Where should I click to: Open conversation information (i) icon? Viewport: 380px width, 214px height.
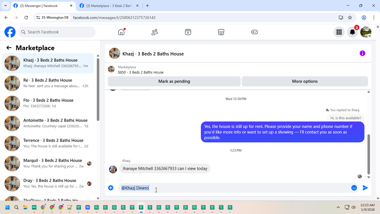362,53
